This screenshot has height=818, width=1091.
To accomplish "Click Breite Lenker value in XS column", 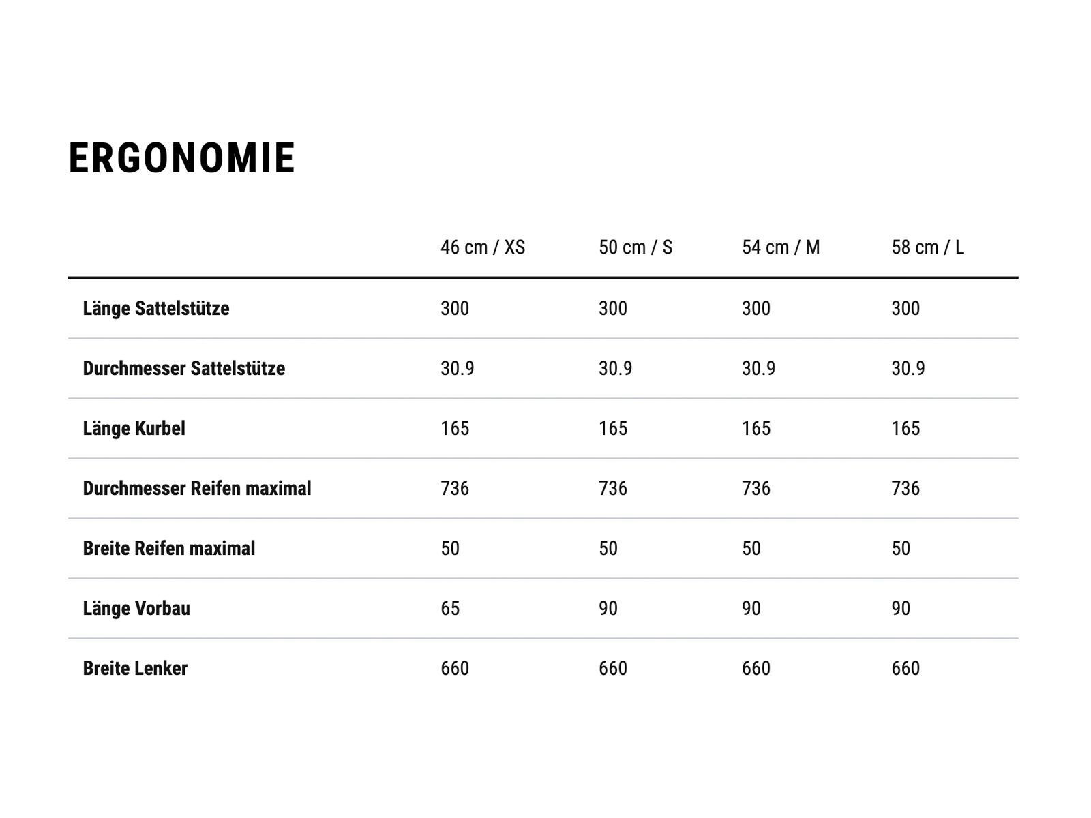I will (x=455, y=668).
